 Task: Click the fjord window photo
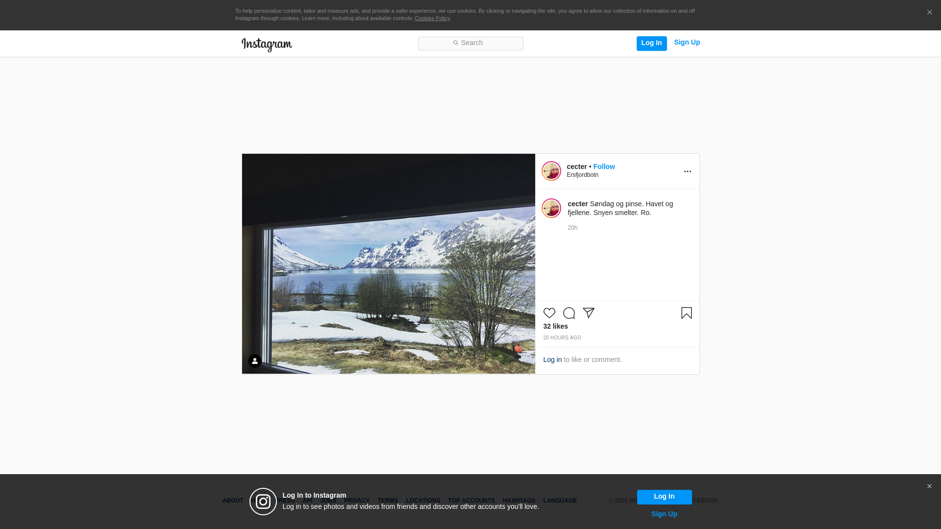coord(388,264)
